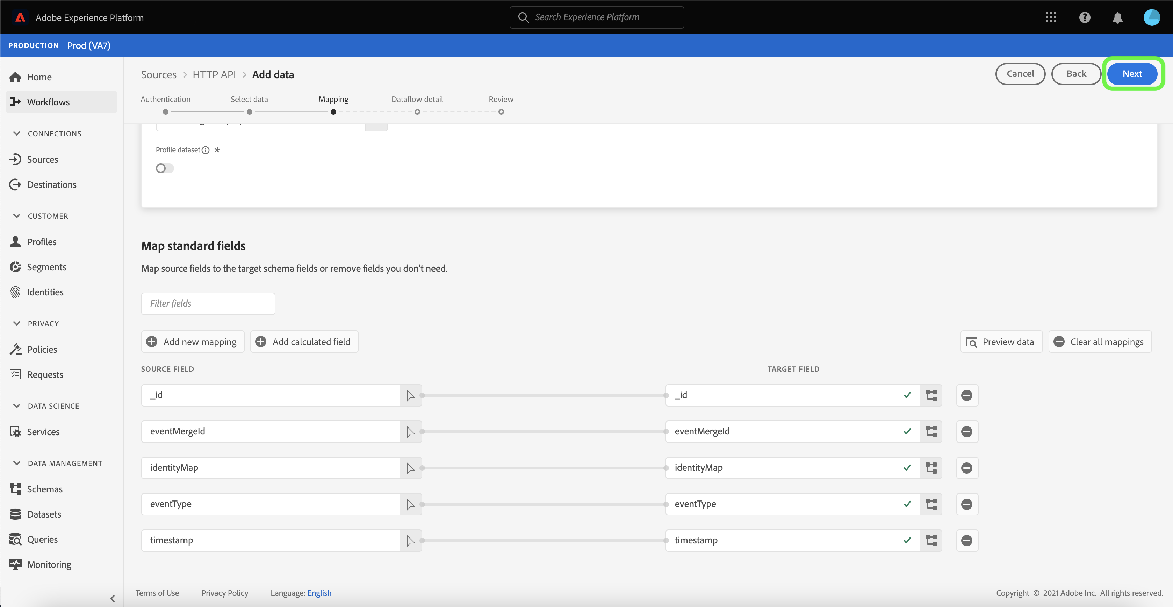The height and width of the screenshot is (607, 1173).
Task: Open the app switcher grid icon
Action: [1051, 17]
